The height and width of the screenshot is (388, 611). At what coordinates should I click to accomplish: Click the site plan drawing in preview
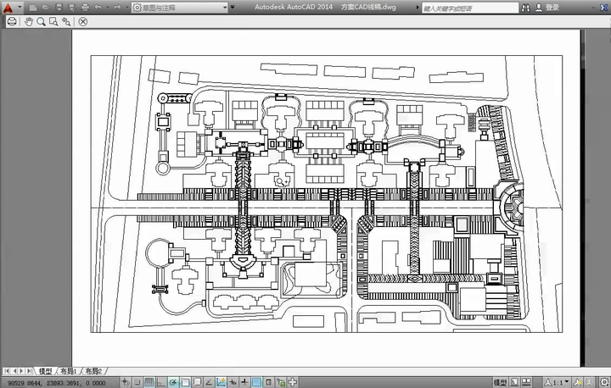(327, 194)
